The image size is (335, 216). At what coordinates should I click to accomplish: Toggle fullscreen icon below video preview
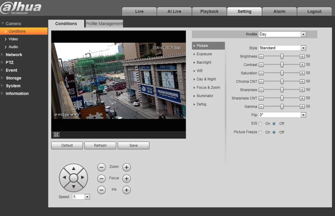point(56,135)
